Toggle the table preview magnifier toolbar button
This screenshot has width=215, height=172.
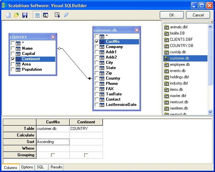tap(45, 15)
